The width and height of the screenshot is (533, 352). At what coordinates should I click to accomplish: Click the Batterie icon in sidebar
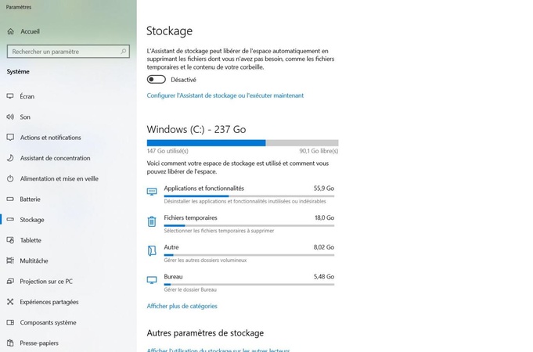coord(10,199)
